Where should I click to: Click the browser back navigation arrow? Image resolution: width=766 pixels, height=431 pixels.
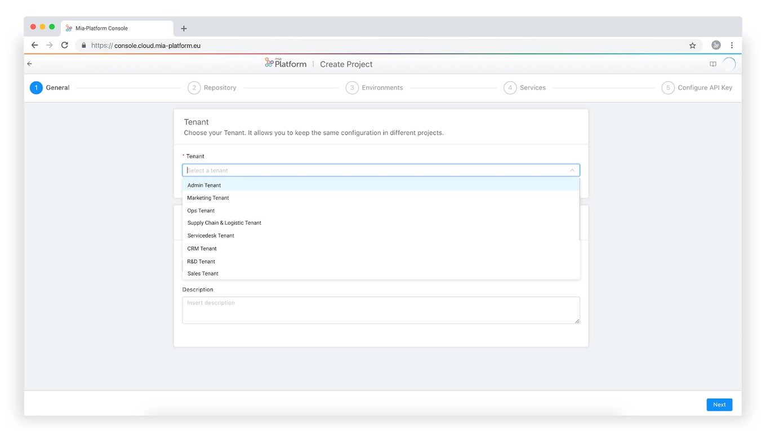[x=34, y=45]
